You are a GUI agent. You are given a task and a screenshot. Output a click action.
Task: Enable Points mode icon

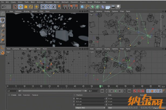[2, 31]
